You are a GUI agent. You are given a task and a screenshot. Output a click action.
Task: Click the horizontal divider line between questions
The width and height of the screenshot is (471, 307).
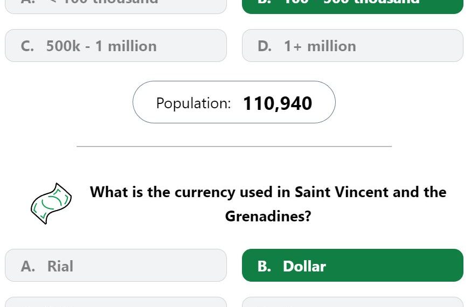pyautogui.click(x=234, y=146)
